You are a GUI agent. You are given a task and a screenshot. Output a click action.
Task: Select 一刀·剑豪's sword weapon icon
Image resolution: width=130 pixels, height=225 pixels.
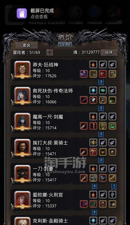[84, 178]
